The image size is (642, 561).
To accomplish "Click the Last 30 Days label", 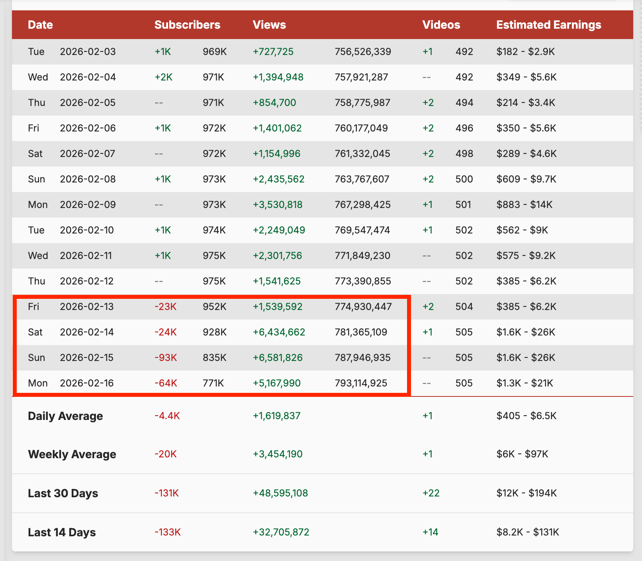I will 63,493.
